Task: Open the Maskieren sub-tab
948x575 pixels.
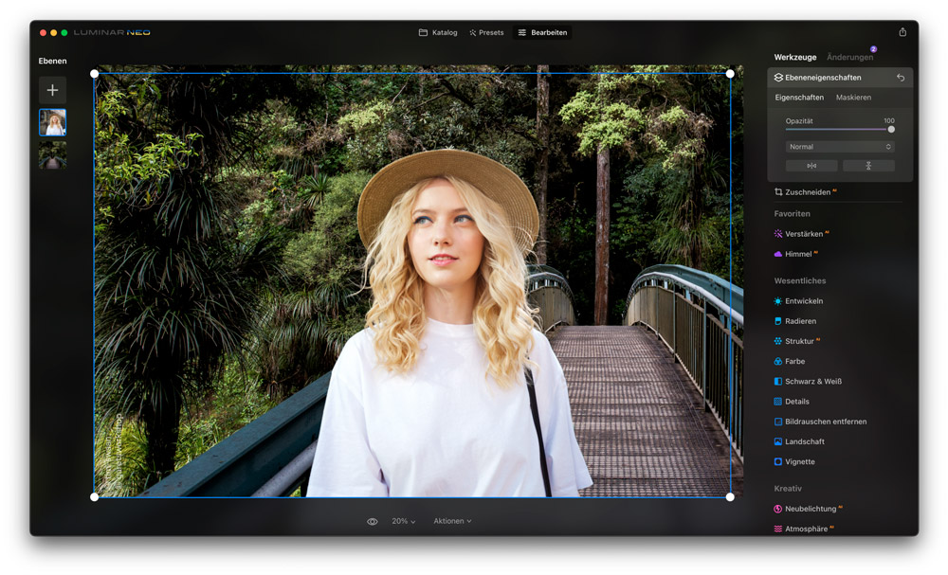Action: [x=853, y=98]
